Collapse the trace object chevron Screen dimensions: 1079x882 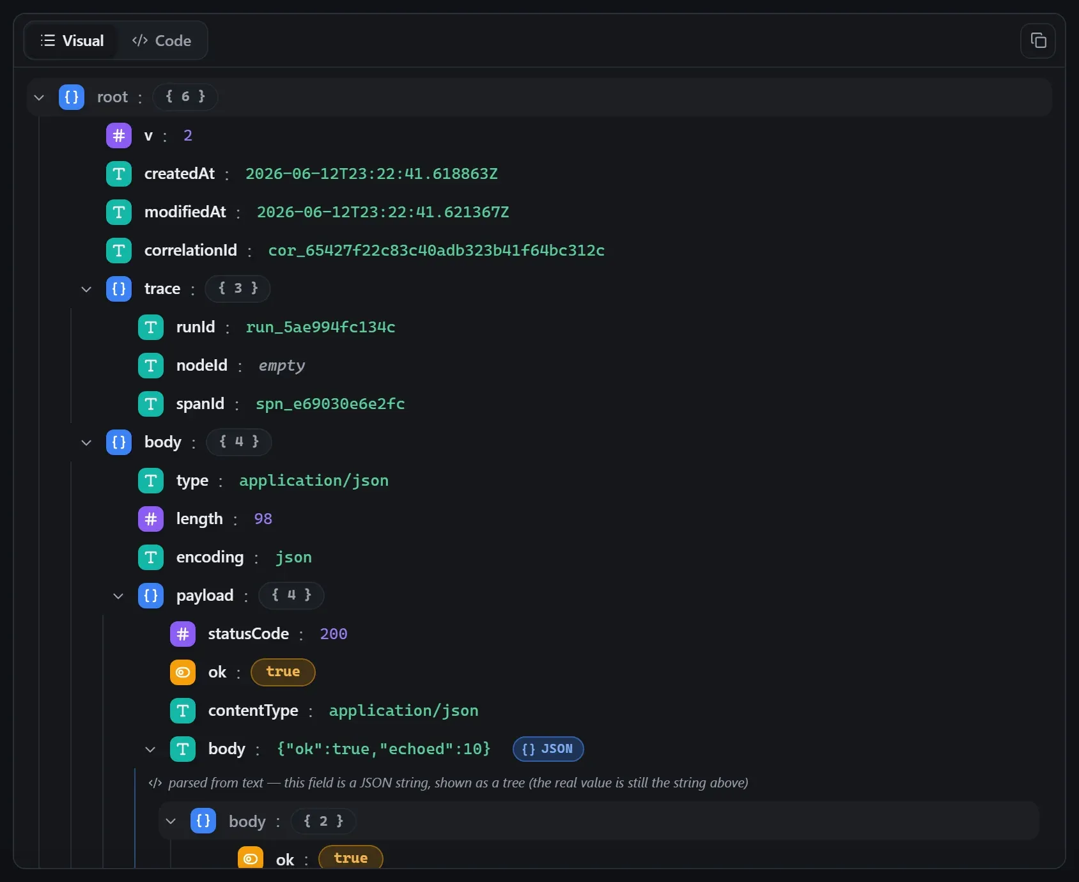click(x=86, y=289)
